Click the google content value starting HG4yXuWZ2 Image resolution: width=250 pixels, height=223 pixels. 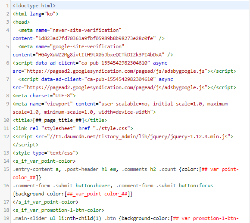pos(100,55)
